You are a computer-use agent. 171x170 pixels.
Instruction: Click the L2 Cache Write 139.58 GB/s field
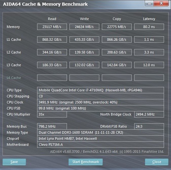click(x=84, y=52)
